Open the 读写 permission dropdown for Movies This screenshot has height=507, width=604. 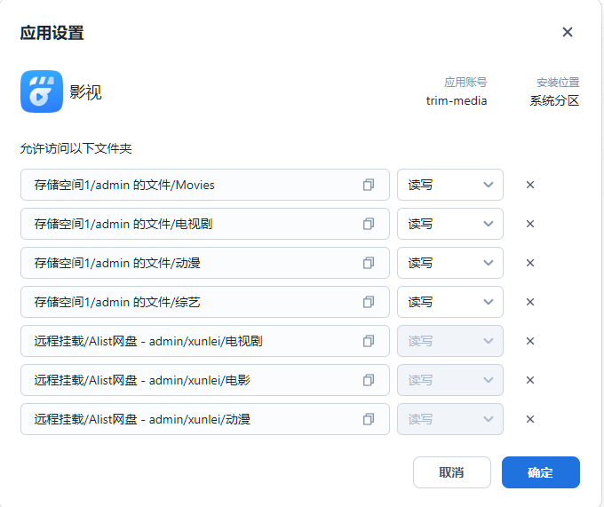click(450, 185)
